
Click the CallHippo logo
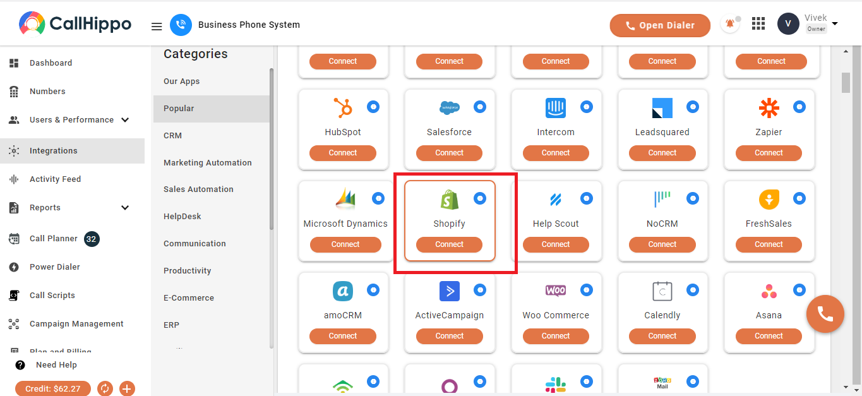(x=75, y=24)
